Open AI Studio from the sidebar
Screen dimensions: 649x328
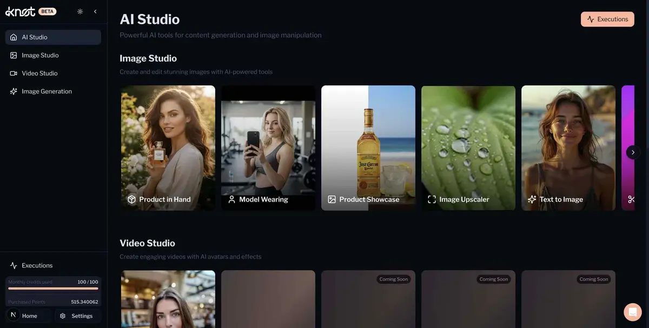coord(53,37)
